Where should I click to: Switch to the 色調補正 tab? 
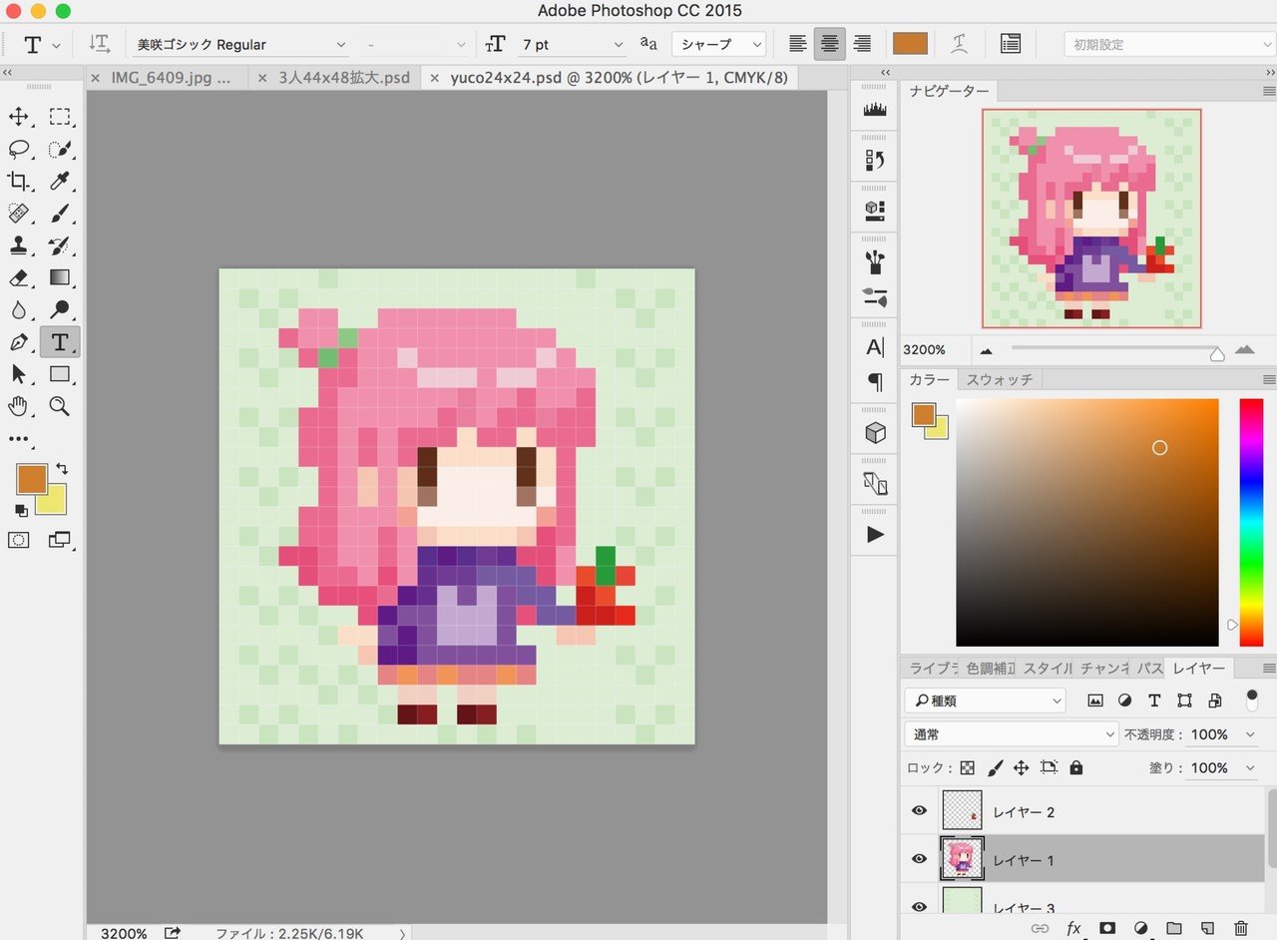point(989,668)
